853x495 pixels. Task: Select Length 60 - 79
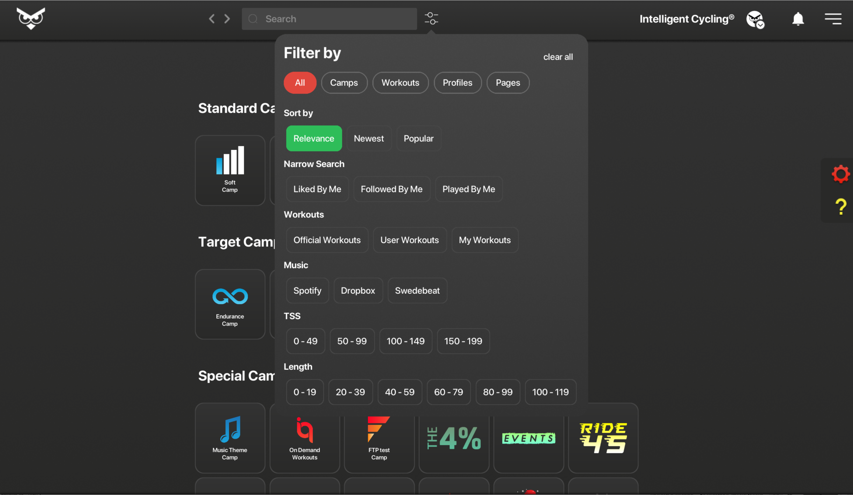[x=448, y=392]
